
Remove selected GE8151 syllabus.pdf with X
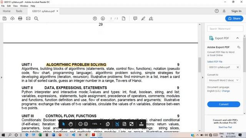coord(238,67)
